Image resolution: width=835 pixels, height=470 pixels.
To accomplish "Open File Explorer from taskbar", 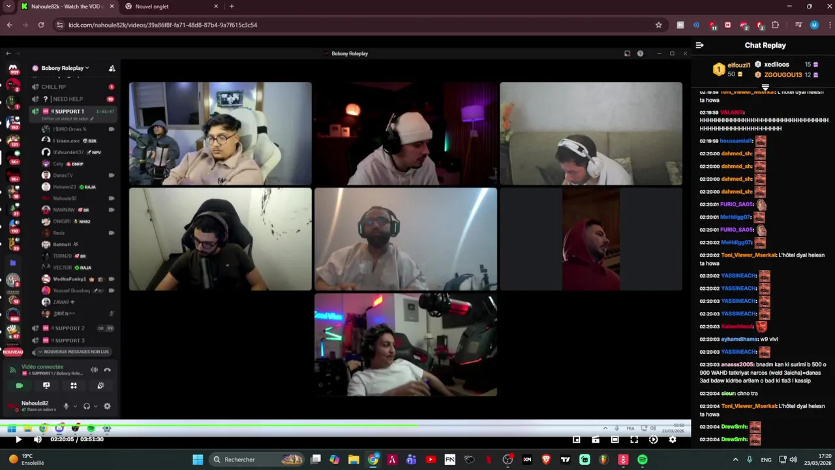I will pyautogui.click(x=354, y=460).
